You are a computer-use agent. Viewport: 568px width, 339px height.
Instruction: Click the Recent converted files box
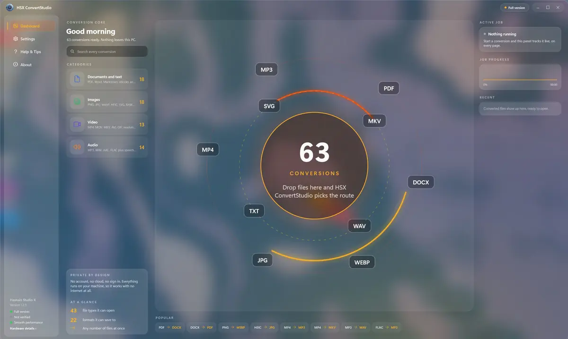tap(520, 109)
